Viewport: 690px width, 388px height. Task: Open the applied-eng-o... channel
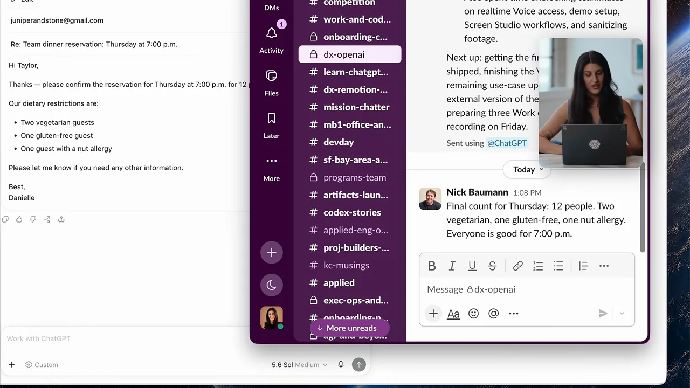(x=350, y=230)
